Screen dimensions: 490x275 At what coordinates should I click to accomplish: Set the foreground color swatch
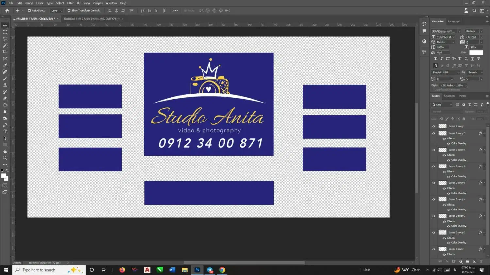[3, 176]
